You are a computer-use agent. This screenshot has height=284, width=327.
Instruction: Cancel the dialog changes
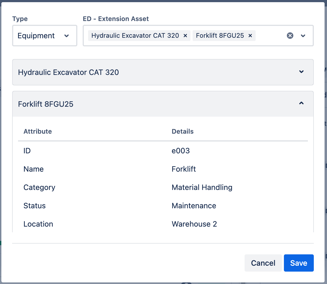click(263, 263)
